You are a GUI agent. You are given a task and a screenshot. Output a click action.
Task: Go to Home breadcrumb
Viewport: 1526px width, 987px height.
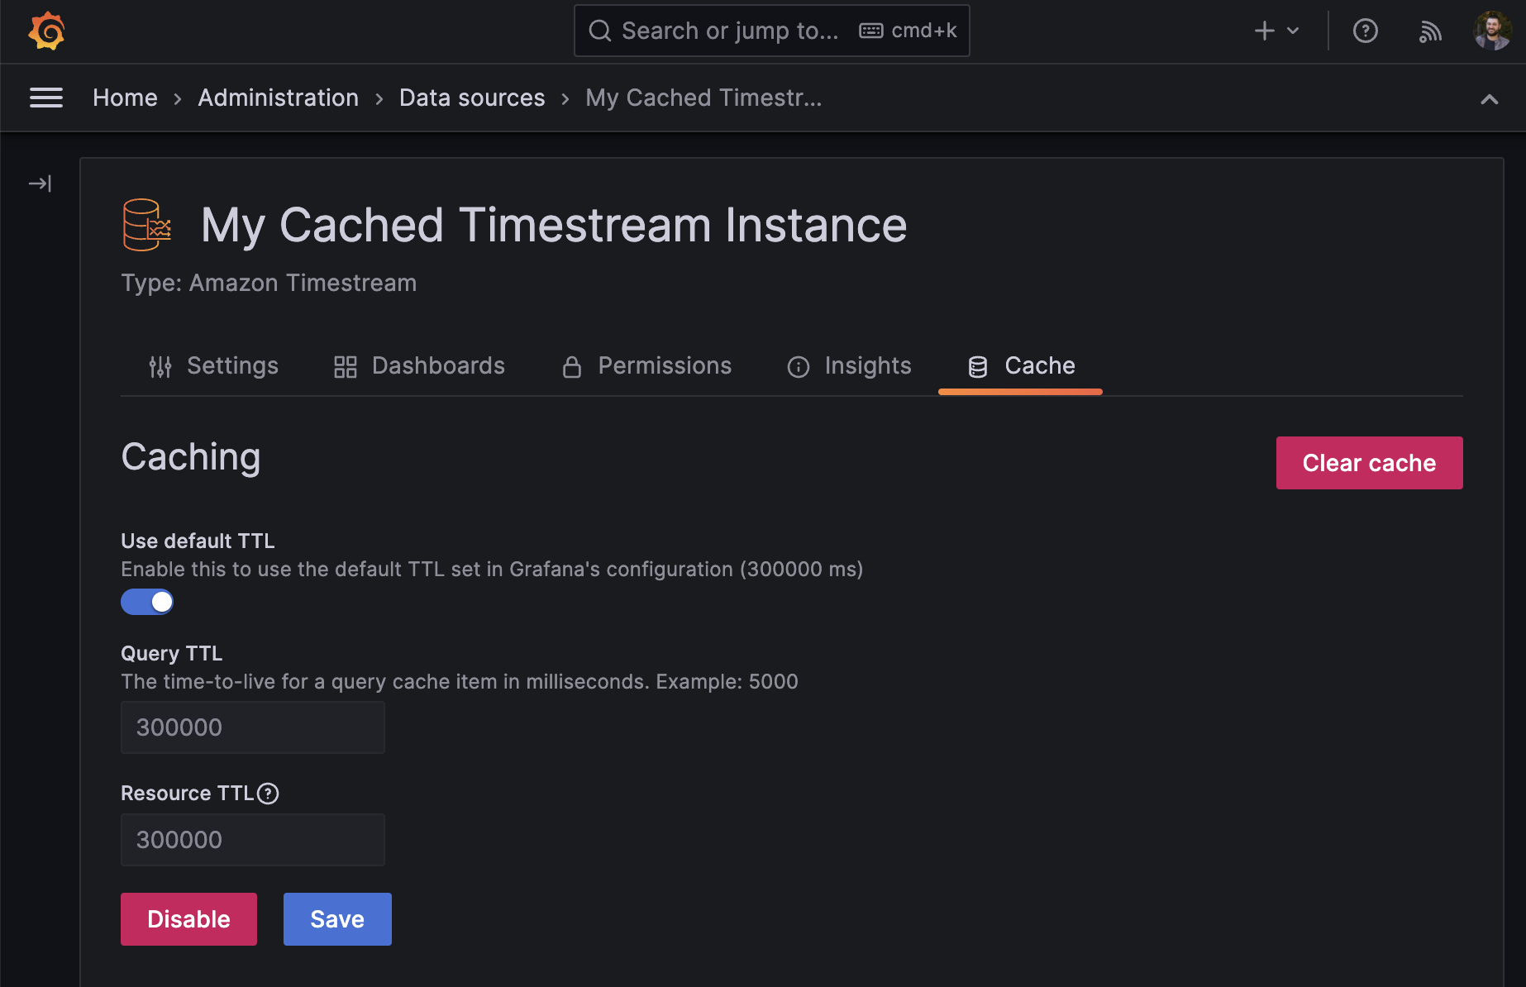coord(125,98)
